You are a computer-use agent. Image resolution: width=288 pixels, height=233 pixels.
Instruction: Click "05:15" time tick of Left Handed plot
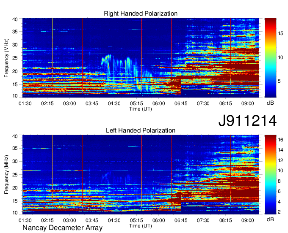(136, 220)
